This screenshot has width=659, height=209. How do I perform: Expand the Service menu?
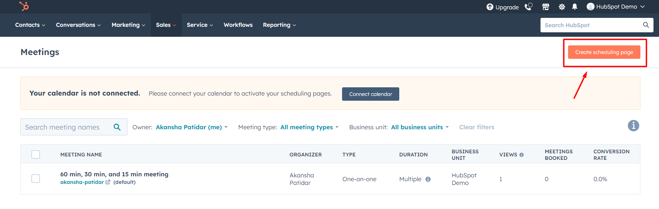tap(200, 25)
